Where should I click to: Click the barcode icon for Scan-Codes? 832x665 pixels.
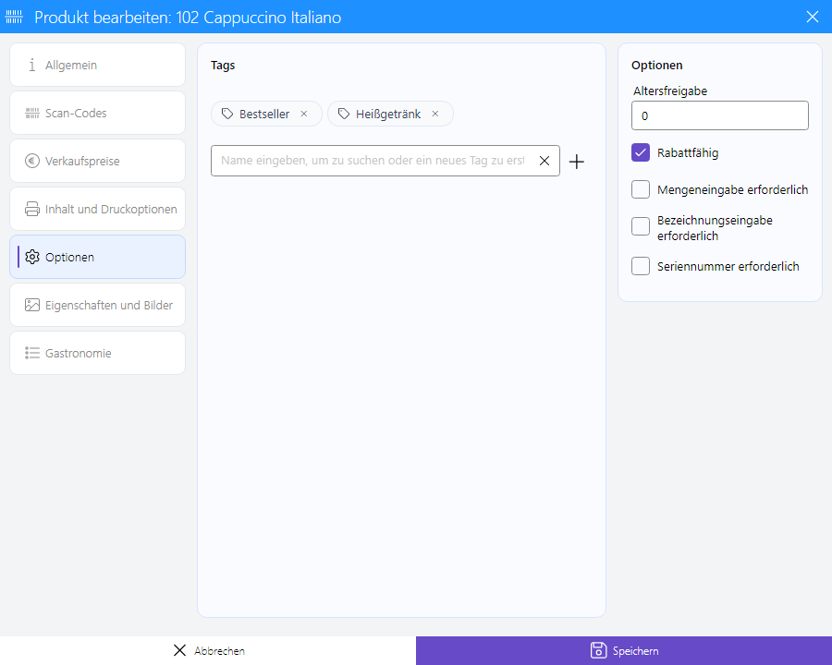point(32,113)
